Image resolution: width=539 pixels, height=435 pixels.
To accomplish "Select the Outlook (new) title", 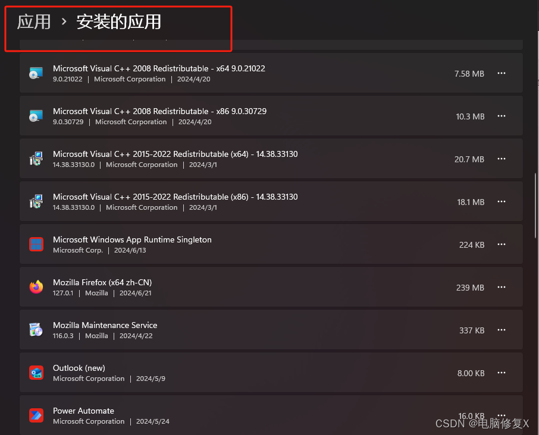I will [x=79, y=368].
